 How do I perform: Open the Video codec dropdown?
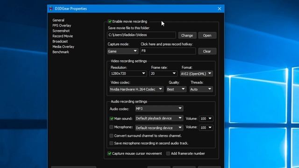click(x=136, y=89)
